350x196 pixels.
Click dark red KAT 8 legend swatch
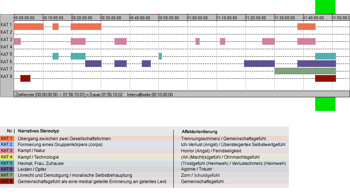pyautogui.click(x=7, y=181)
